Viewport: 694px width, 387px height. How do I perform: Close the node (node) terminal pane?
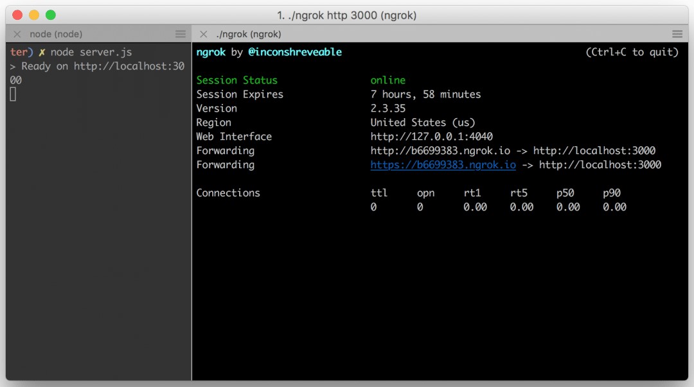tap(17, 34)
